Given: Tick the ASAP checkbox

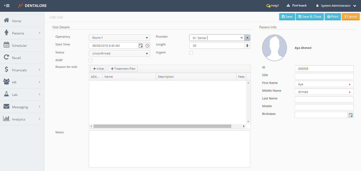Looking at the screenshot, I should click(90, 60).
